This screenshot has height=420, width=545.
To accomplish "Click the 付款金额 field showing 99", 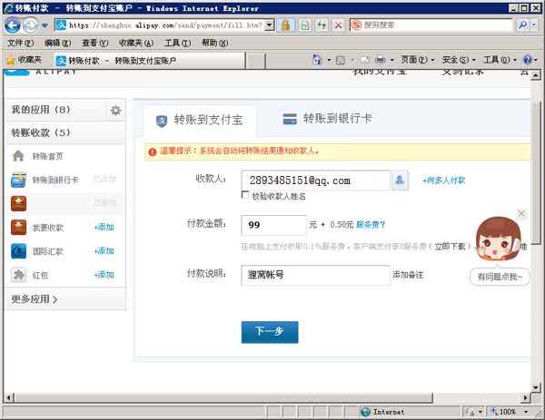I will pyautogui.click(x=273, y=225).
